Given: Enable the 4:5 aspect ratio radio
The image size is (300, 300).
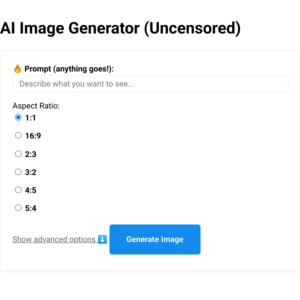Looking at the screenshot, I should coord(18,190).
